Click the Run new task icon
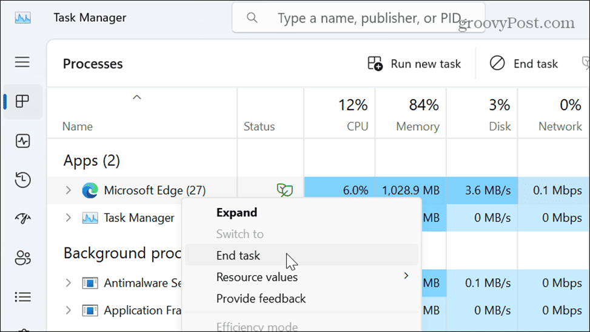Image resolution: width=590 pixels, height=332 pixels. click(x=375, y=63)
